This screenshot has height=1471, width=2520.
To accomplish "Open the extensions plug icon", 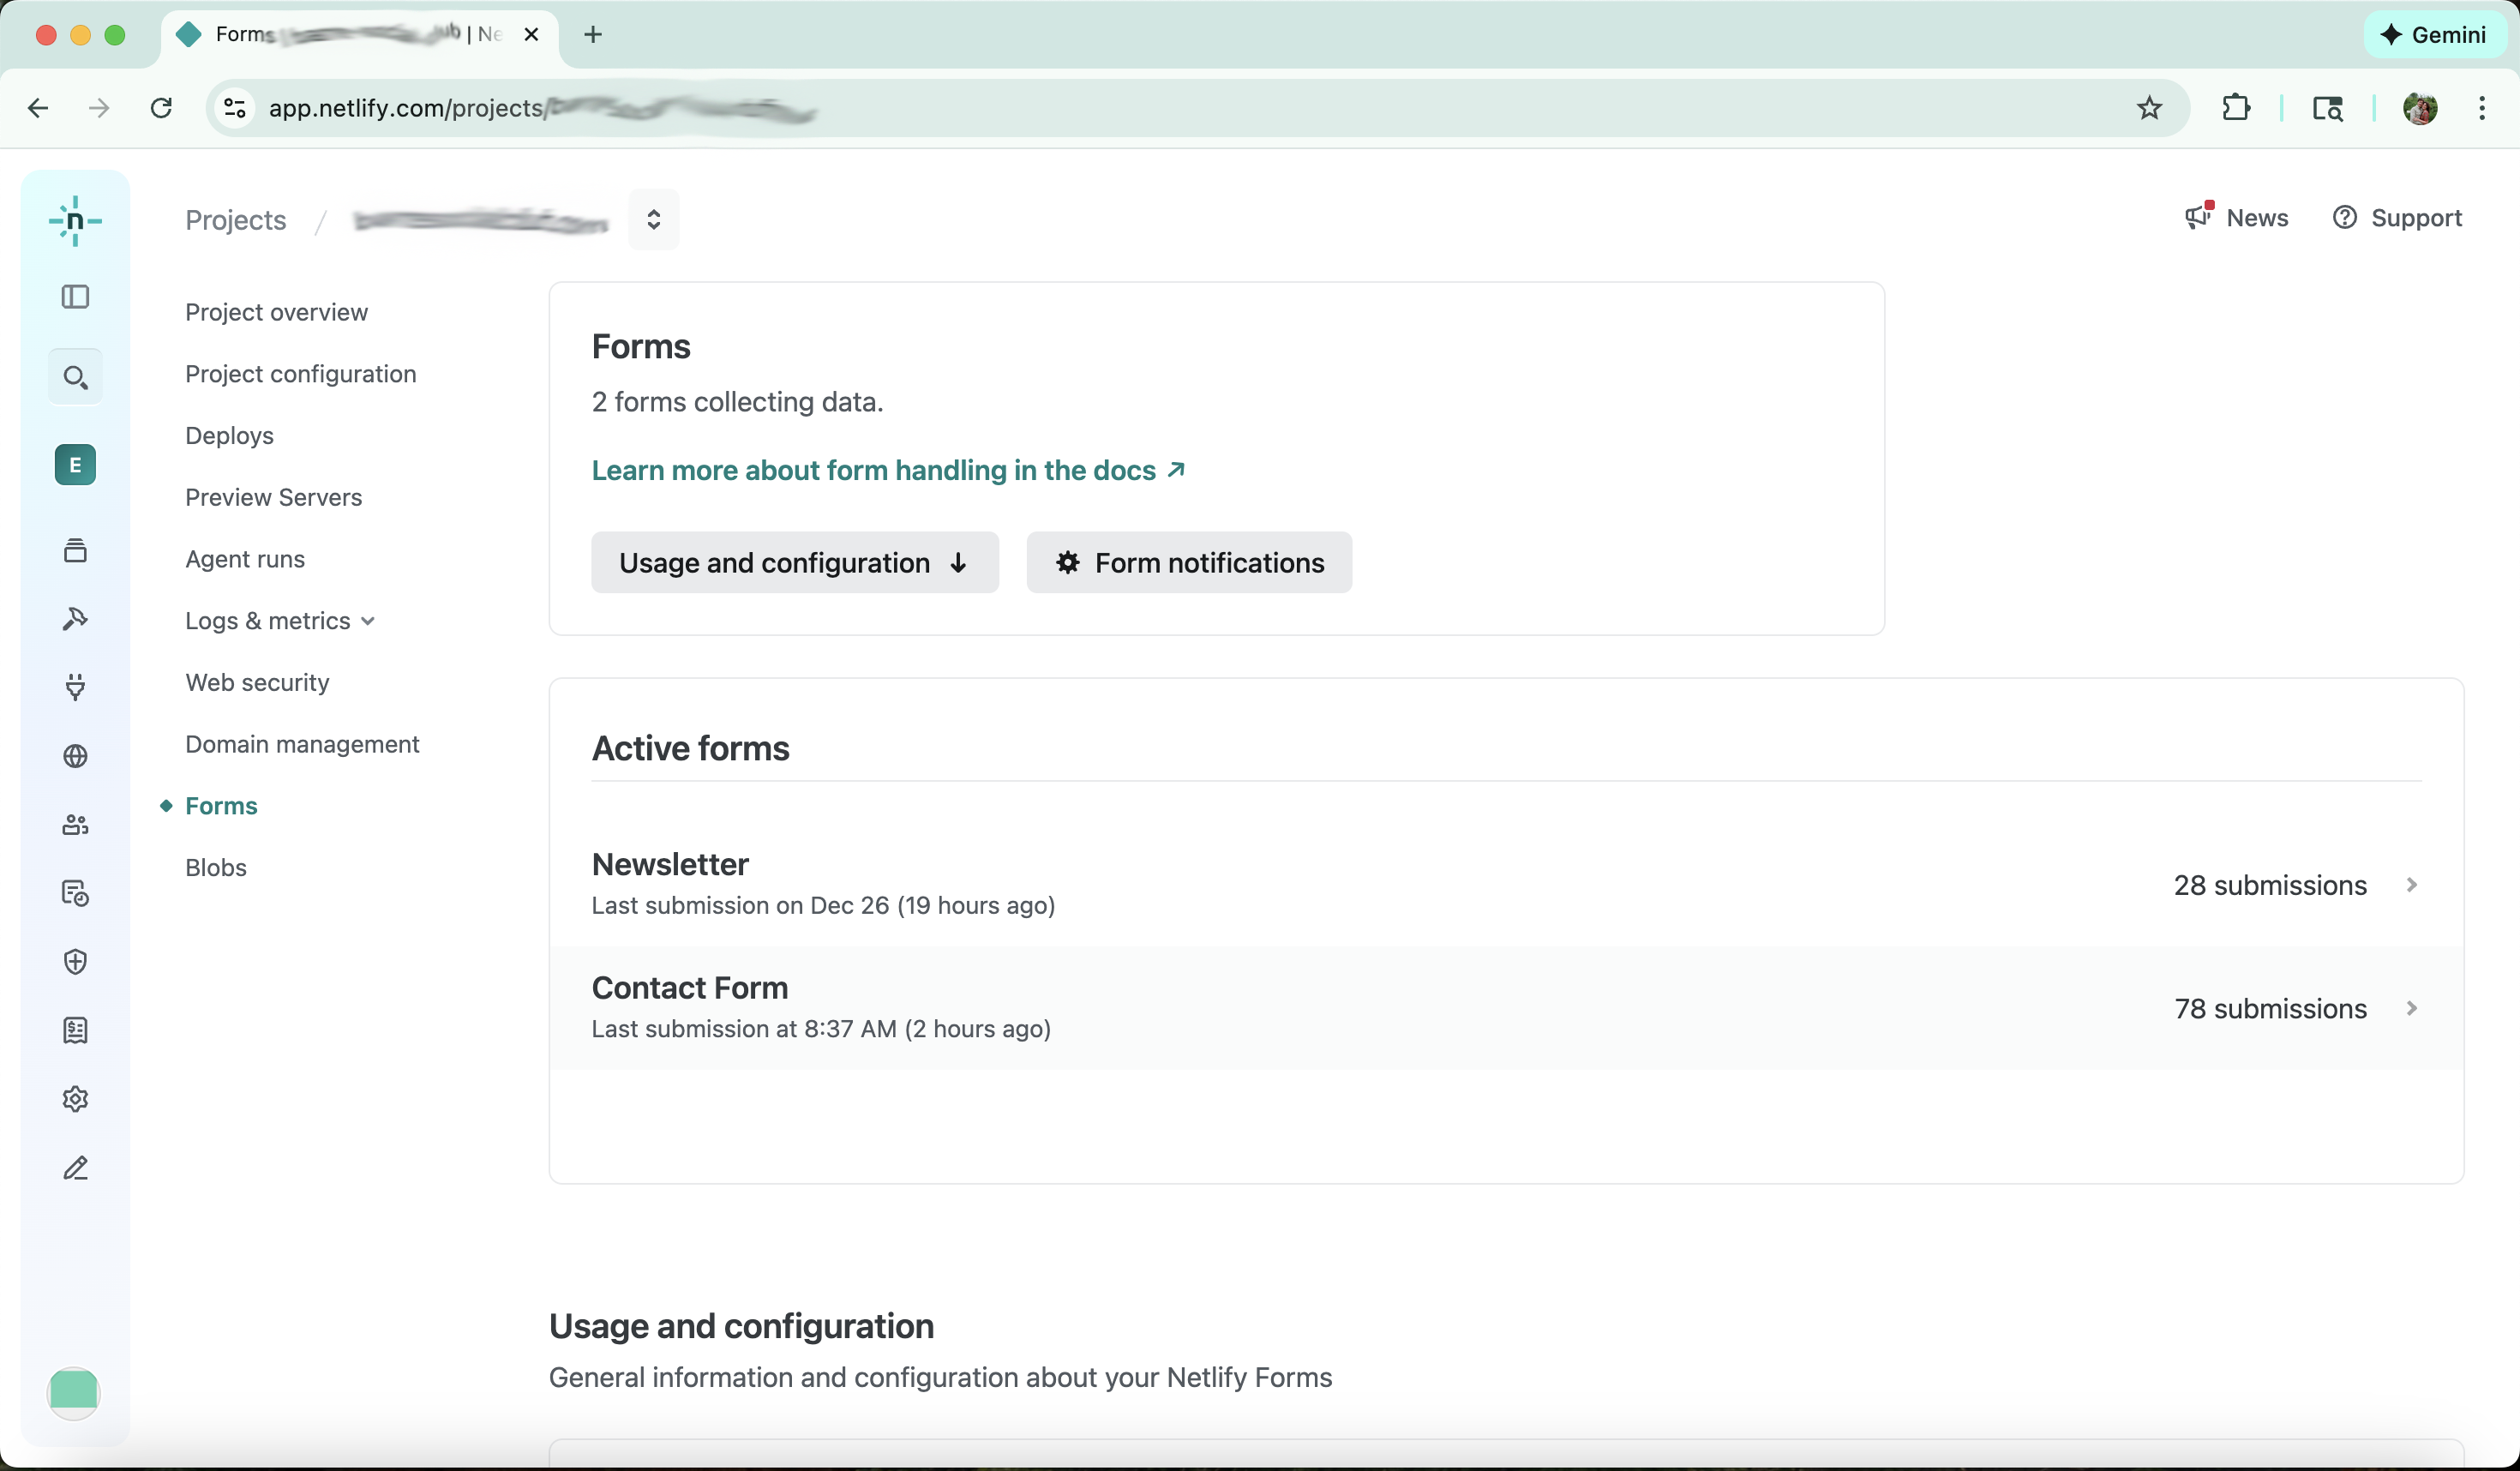I will click(76, 687).
